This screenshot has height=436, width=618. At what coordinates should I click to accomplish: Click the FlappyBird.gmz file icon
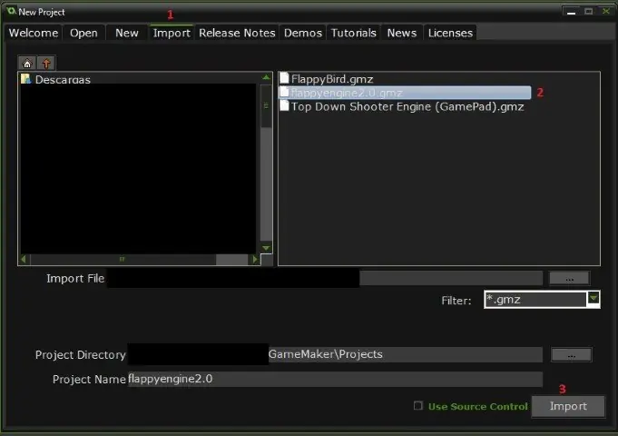pyautogui.click(x=284, y=78)
